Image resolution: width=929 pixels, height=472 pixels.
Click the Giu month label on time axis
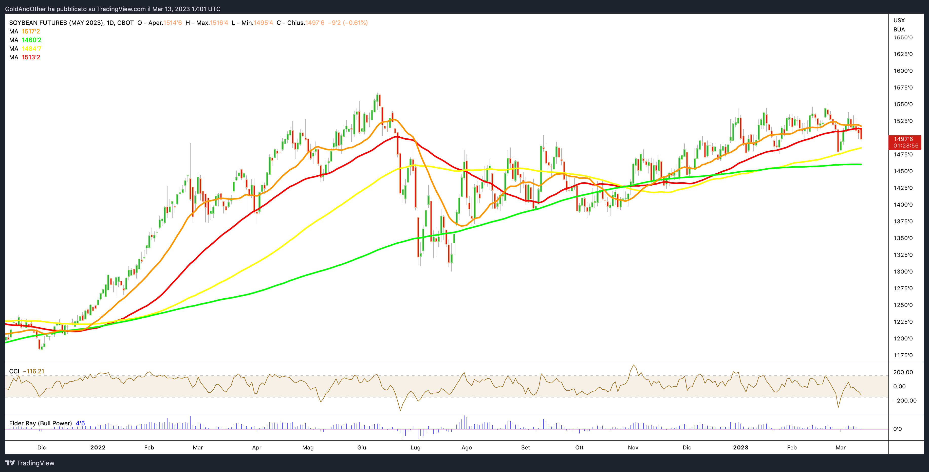pyautogui.click(x=361, y=447)
